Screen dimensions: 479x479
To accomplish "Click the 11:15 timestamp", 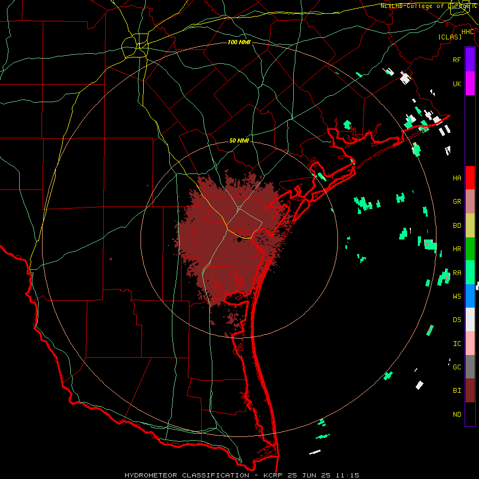I will click(x=348, y=475).
